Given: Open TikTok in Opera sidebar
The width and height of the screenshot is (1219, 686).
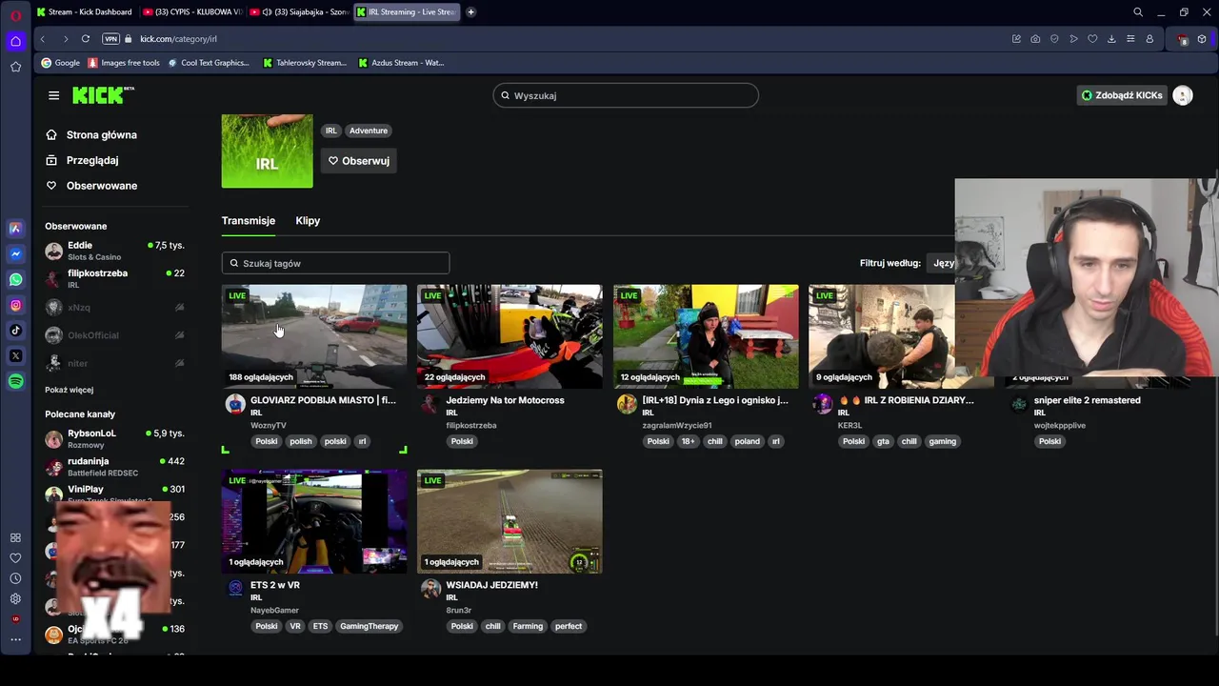Looking at the screenshot, I should point(15,331).
